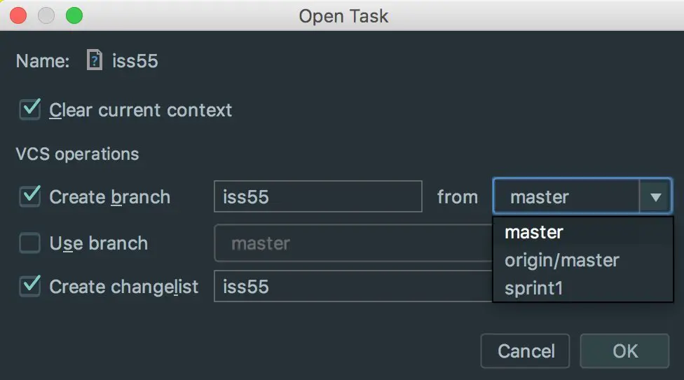Collapse the from-branch dropdown arrow button

point(656,197)
